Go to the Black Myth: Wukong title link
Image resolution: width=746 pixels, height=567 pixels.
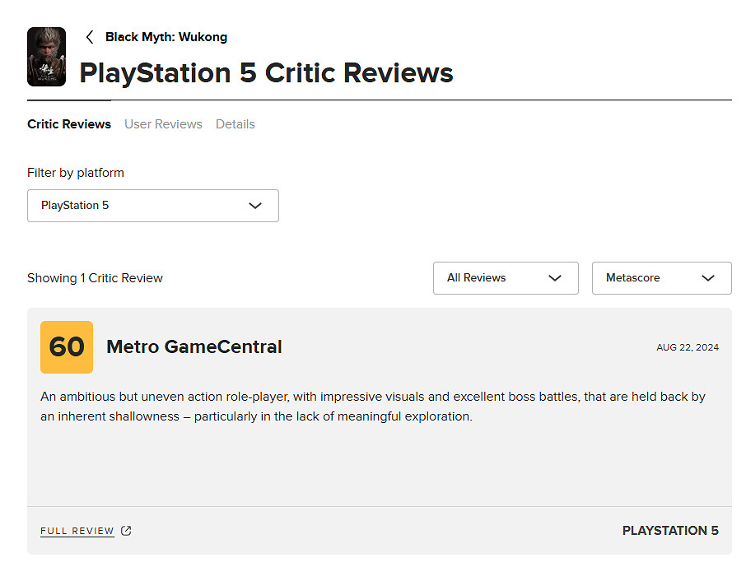(x=166, y=37)
